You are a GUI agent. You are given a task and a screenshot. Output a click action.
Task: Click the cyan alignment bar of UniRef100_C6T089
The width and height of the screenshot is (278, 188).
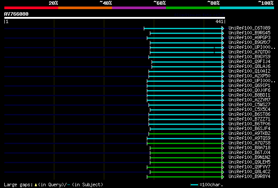[x=183, y=28]
